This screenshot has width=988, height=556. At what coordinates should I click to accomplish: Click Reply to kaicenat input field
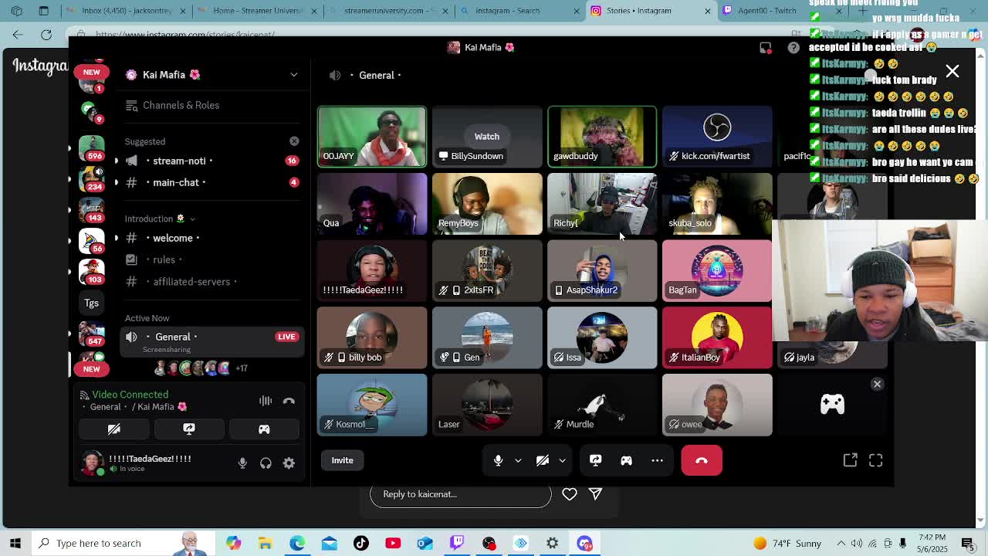(461, 494)
